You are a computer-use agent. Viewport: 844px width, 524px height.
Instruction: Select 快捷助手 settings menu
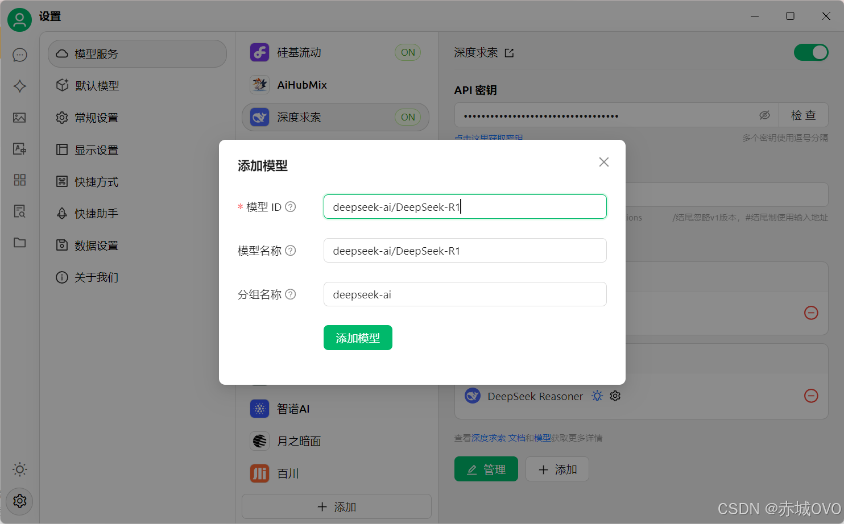(x=137, y=214)
